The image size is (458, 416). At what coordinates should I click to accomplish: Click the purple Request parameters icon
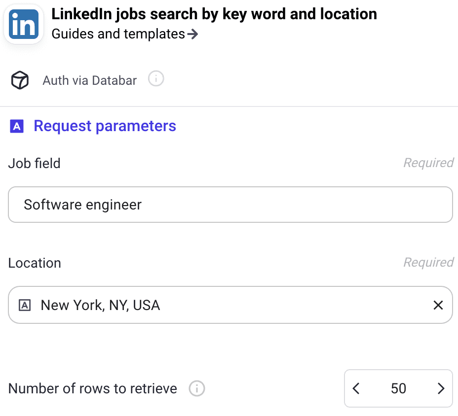17,126
